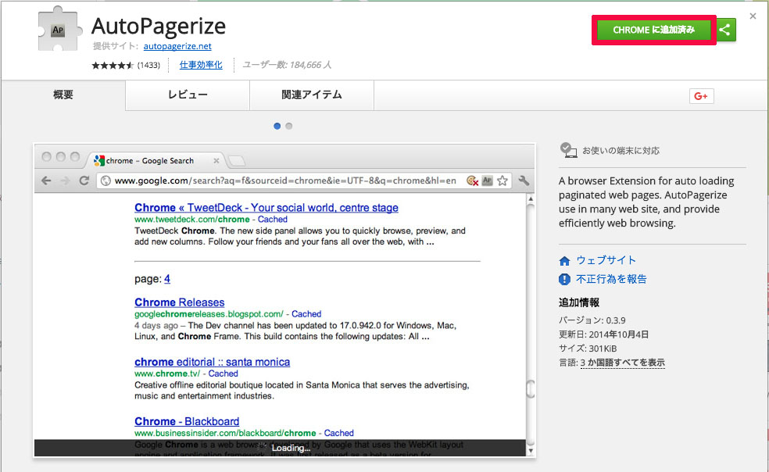Screen dimensions: 769x472
Task: Click the new tab button in screenshot
Action: pyautogui.click(x=237, y=161)
